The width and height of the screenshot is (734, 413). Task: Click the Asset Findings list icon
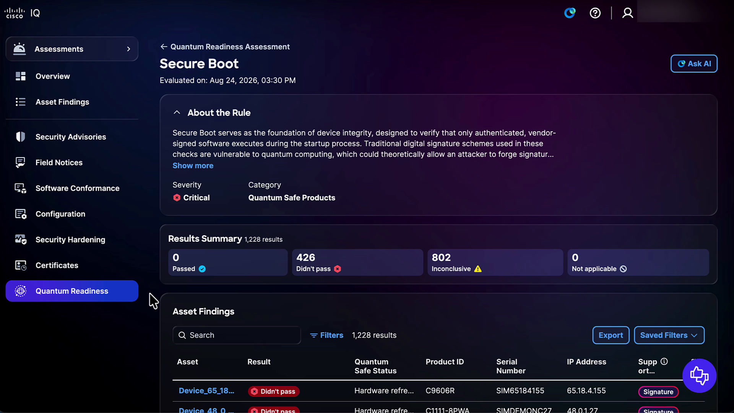(21, 102)
